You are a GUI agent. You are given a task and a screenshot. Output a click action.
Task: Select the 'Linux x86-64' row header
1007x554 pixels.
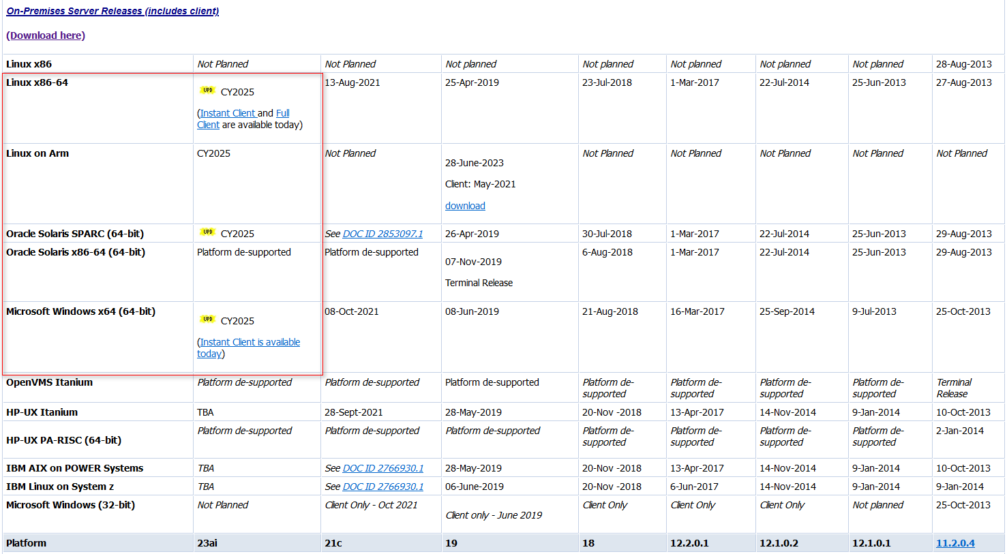tap(37, 82)
